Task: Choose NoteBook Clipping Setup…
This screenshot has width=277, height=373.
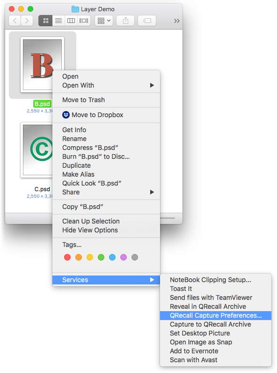Action: pyautogui.click(x=216, y=280)
